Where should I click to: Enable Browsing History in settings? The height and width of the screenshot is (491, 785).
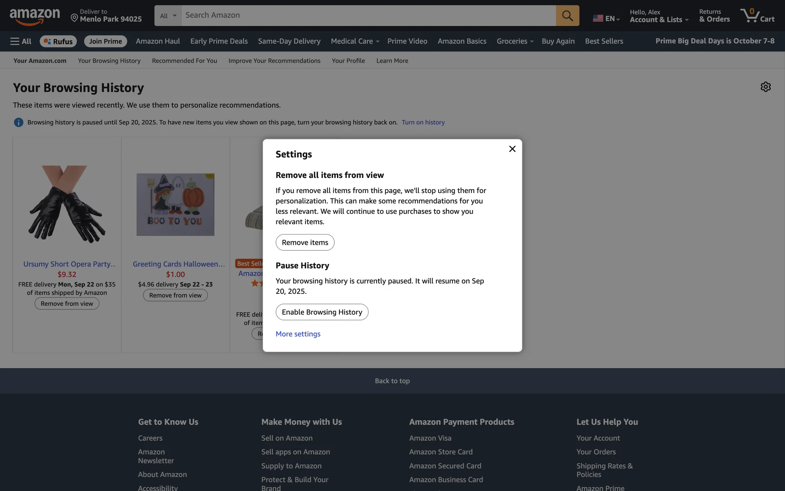point(322,312)
